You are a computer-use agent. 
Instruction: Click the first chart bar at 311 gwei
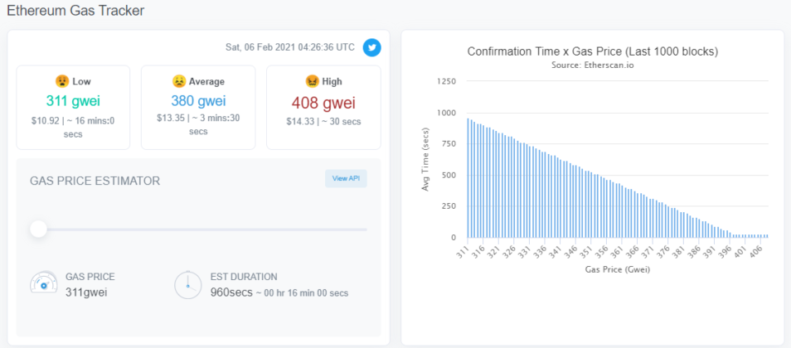468,178
